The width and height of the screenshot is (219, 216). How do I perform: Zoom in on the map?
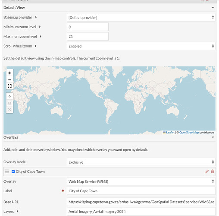click(x=9, y=73)
